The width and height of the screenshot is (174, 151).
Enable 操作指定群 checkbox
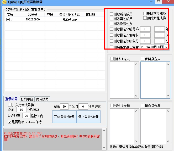pyautogui.click(x=143, y=106)
